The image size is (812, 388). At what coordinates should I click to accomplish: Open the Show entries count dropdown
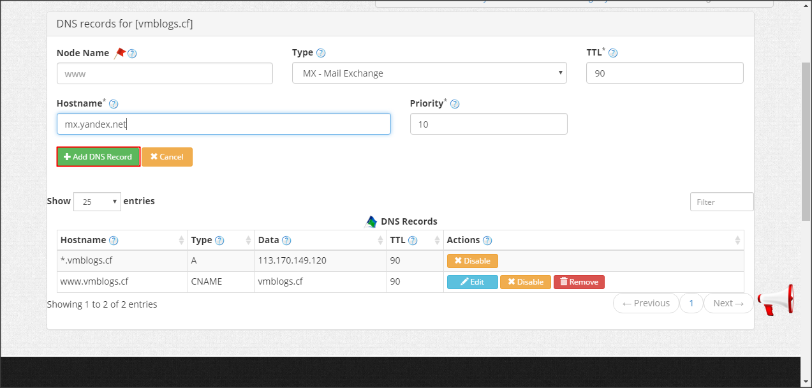pyautogui.click(x=97, y=202)
